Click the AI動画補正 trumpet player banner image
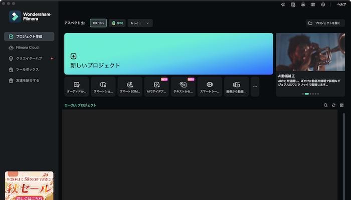 click(310, 52)
